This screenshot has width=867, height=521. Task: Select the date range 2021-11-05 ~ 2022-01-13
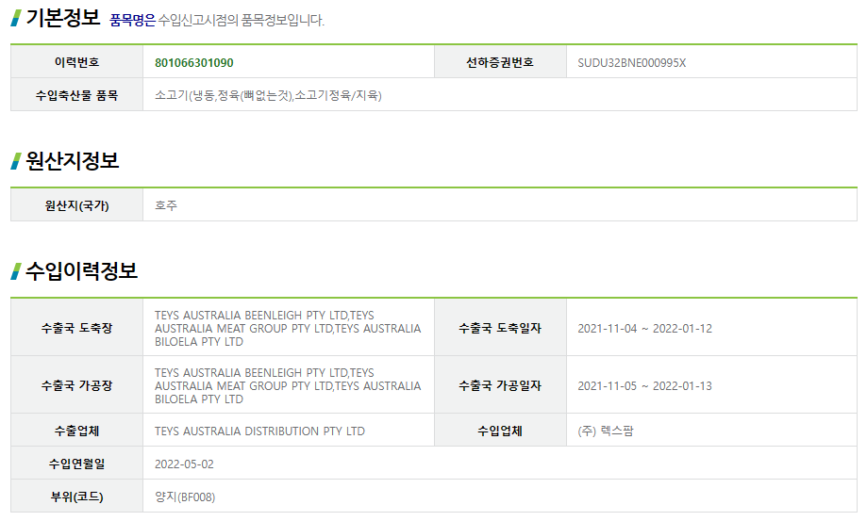644,385
